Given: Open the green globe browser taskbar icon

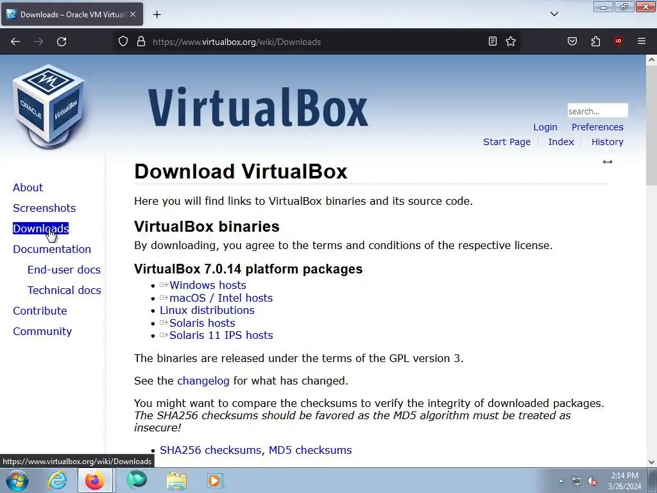Looking at the screenshot, I should click(137, 481).
